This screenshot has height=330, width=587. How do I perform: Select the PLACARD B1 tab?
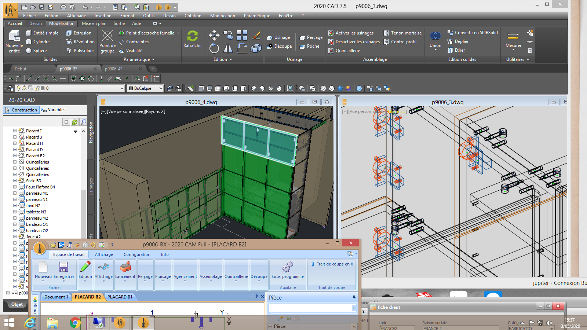point(120,297)
